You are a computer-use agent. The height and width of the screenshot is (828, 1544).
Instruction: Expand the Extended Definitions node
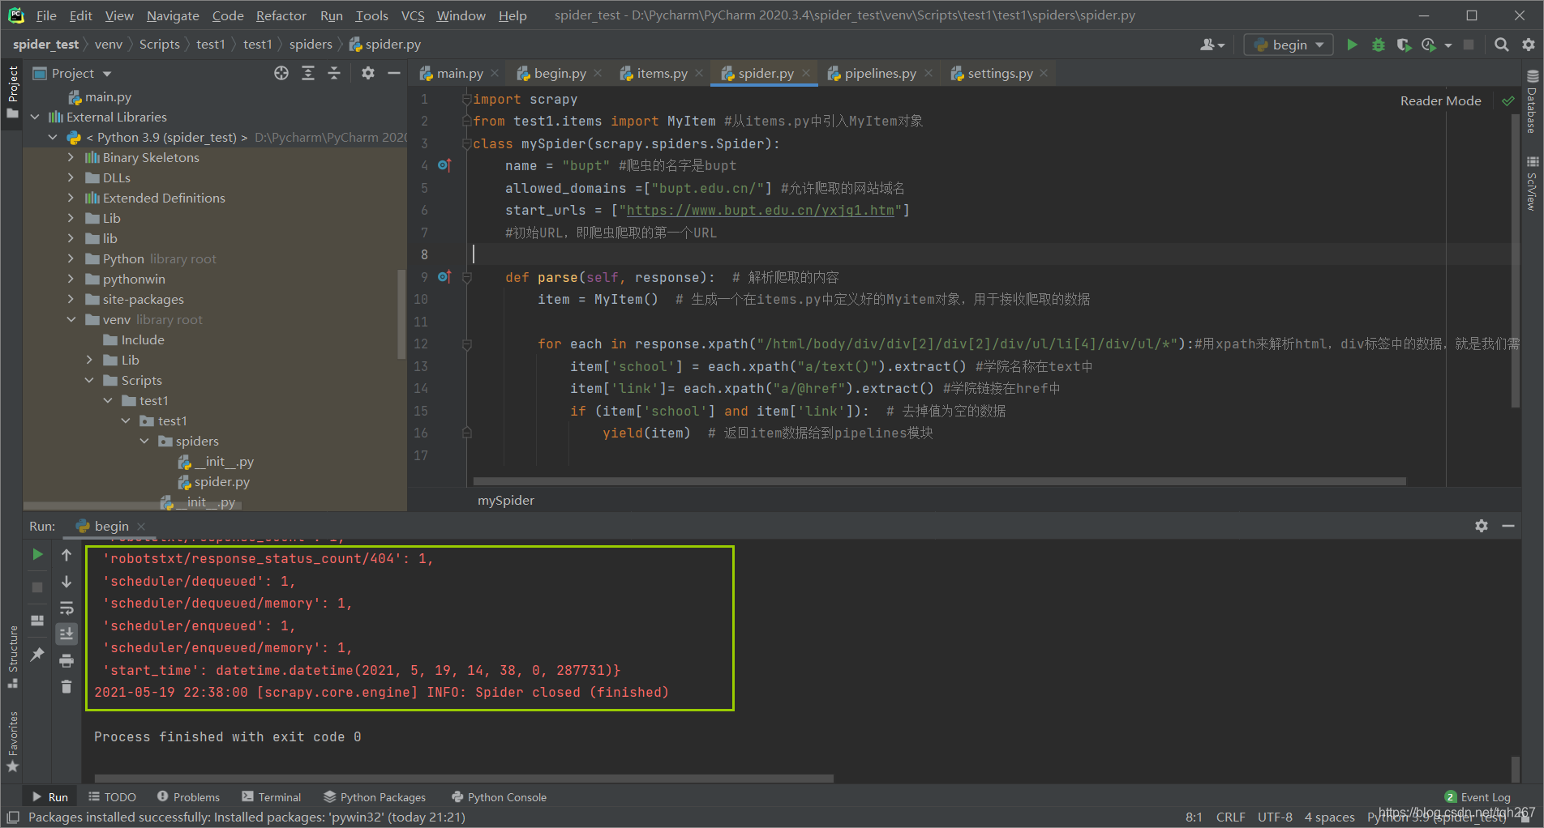pos(71,198)
